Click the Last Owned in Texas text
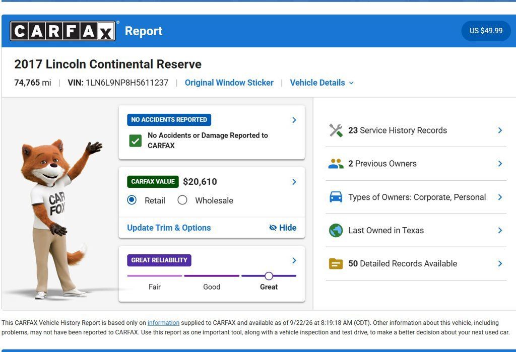This screenshot has height=352, width=516. pyautogui.click(x=386, y=230)
